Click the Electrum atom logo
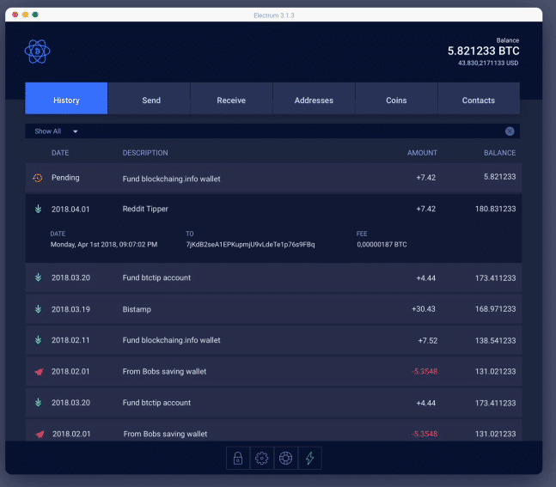The height and width of the screenshot is (487, 556). coord(37,52)
